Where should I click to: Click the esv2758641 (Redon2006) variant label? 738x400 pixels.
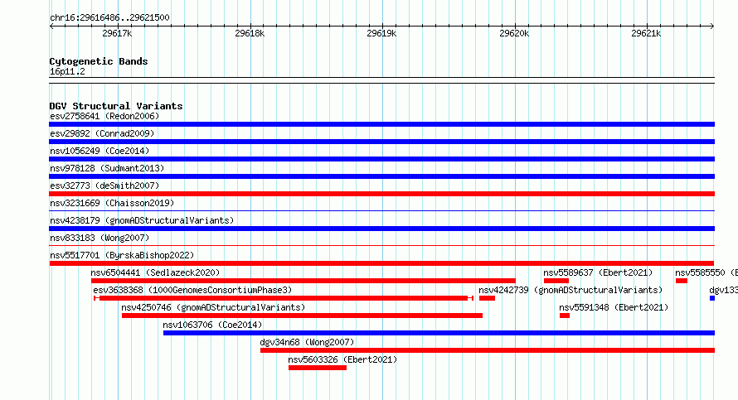(x=104, y=116)
